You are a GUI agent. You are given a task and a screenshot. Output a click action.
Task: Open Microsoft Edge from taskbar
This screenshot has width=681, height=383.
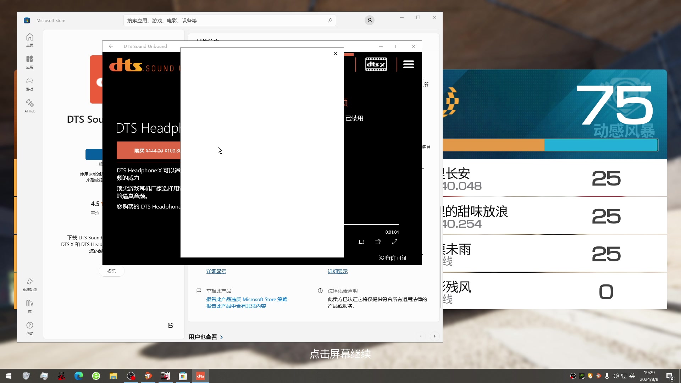click(79, 376)
